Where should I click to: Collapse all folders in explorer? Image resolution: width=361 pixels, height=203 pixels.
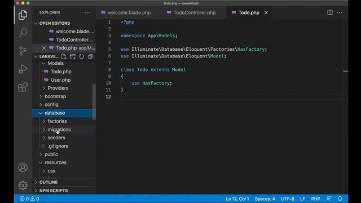[90, 56]
